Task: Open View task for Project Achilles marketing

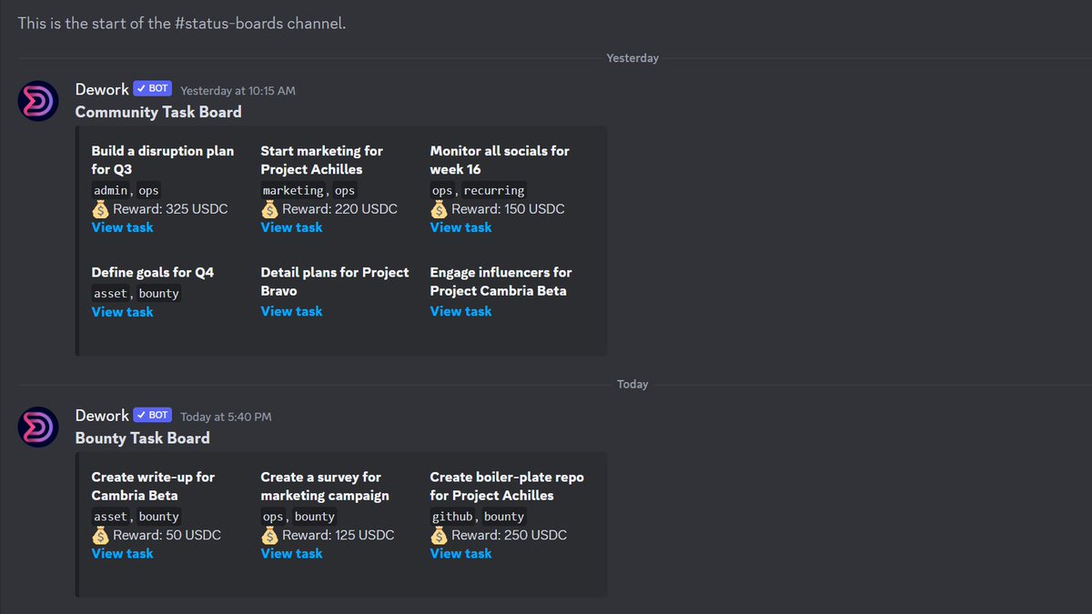Action: point(291,227)
